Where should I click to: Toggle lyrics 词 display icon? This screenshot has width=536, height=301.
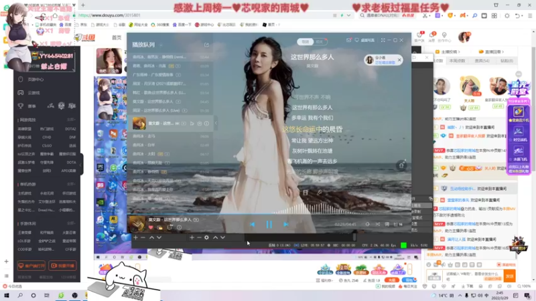387,224
